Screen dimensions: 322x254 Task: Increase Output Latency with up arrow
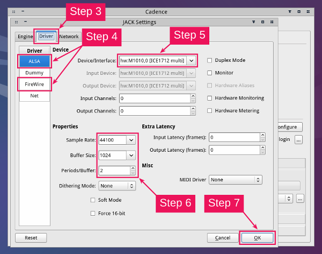(262, 147)
